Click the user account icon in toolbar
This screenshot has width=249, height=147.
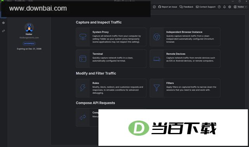click(x=235, y=7)
